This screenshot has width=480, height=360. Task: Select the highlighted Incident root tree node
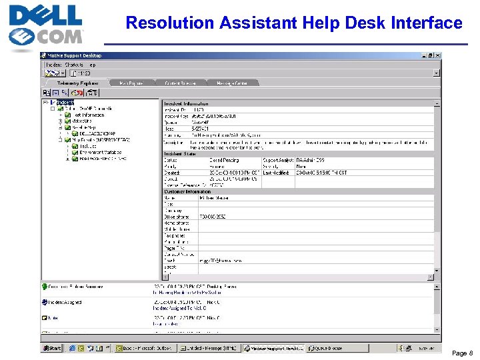pos(65,103)
